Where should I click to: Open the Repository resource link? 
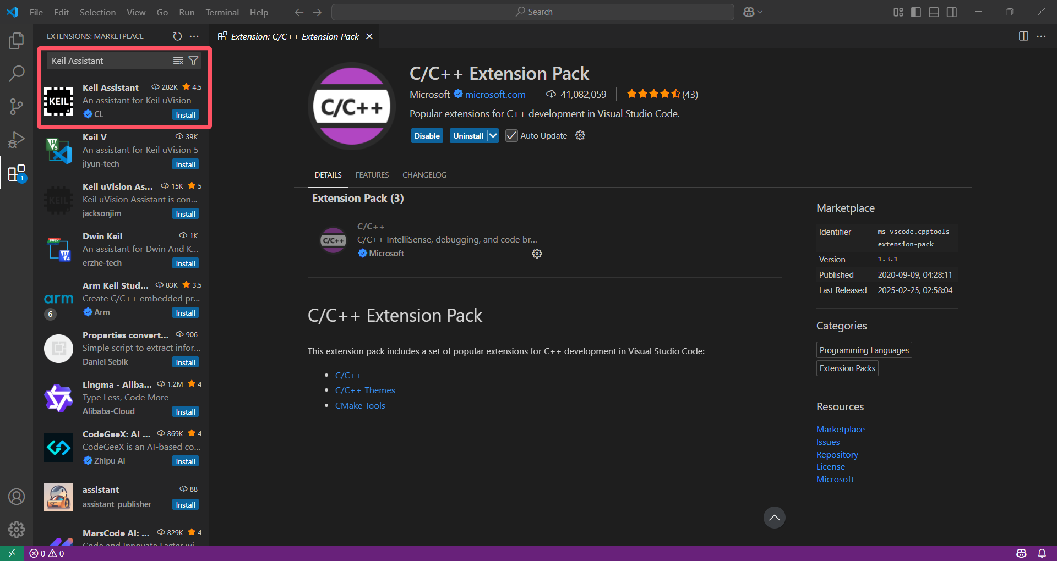pos(837,455)
